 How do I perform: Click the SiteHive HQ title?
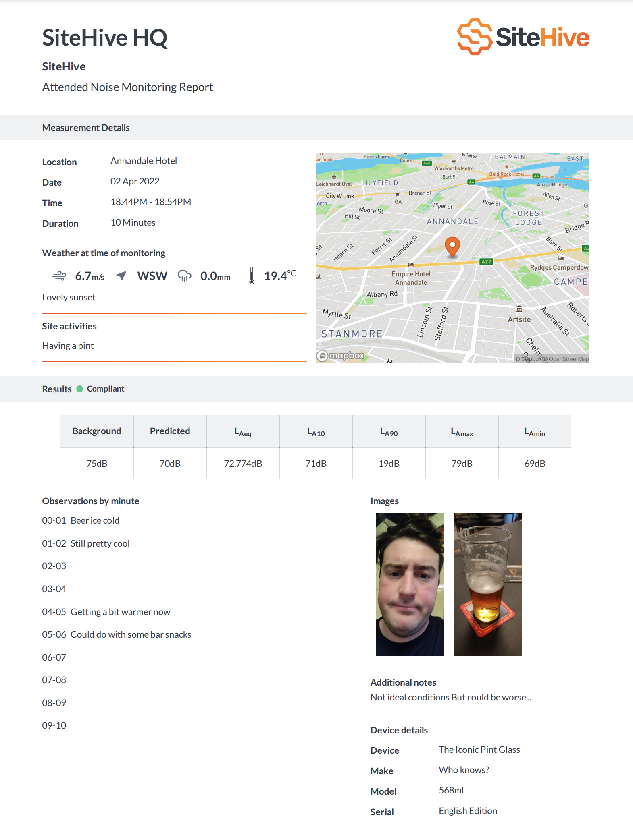105,37
